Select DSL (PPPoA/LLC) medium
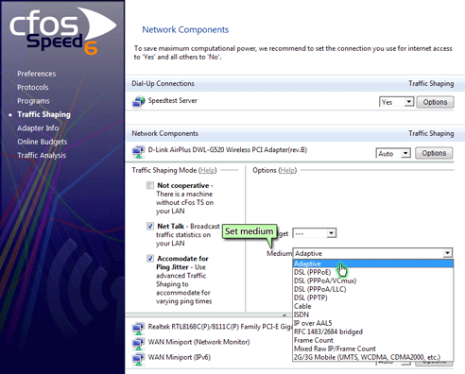 click(x=373, y=289)
